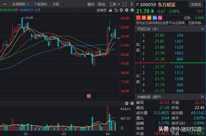The height and width of the screenshot is (136, 206).
Task: Select buy level 3 price 21.75
Action: click(159, 79)
